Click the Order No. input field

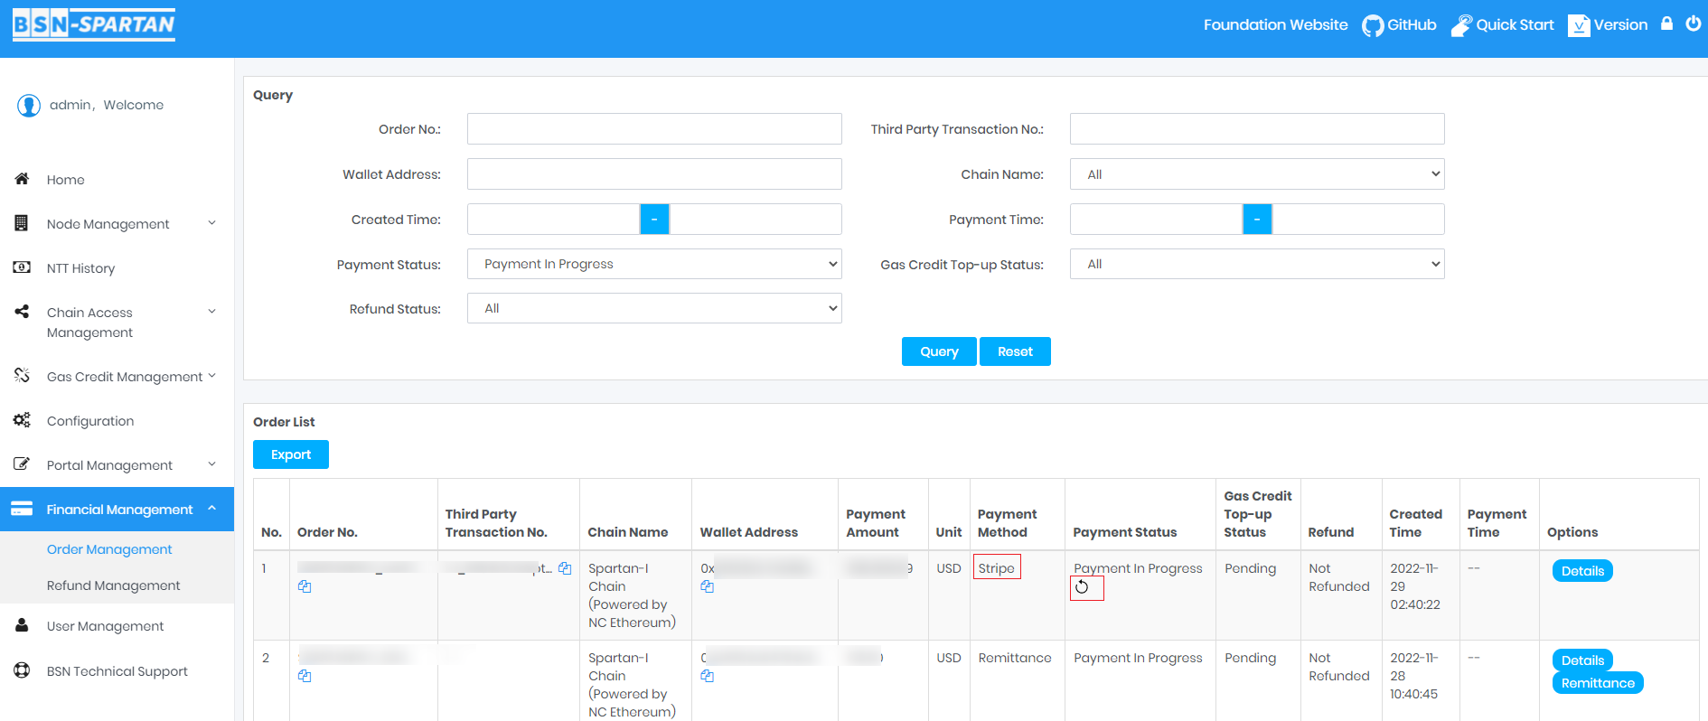(x=653, y=129)
